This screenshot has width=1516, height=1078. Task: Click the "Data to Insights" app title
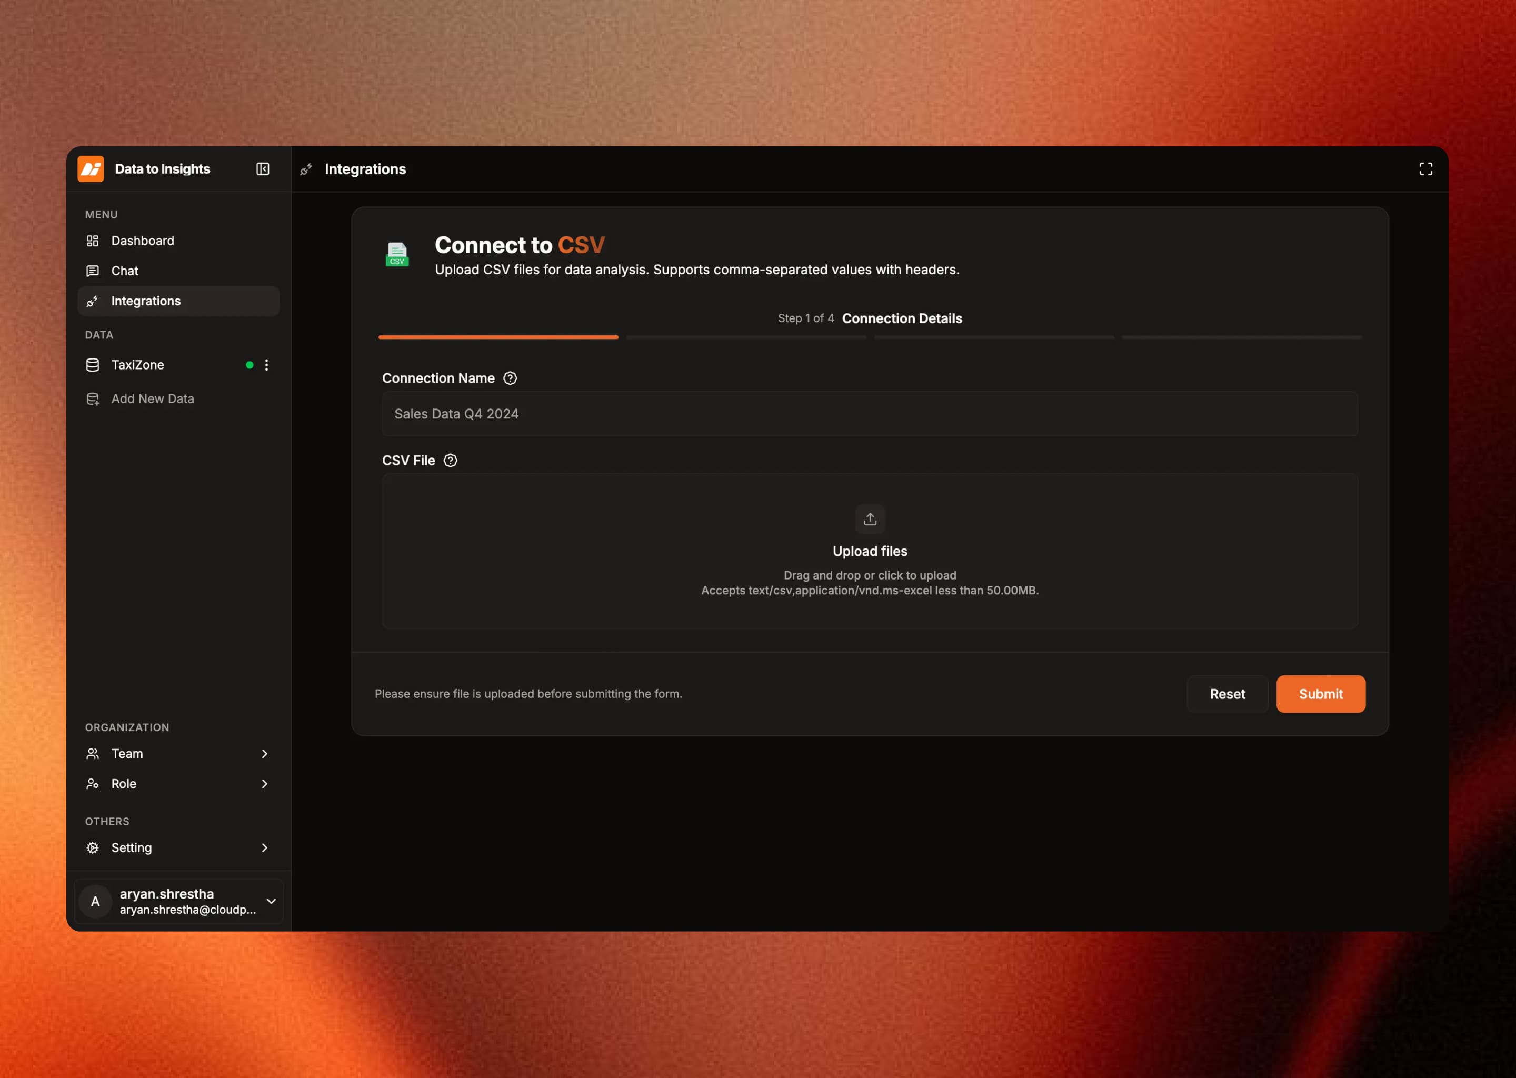(x=163, y=169)
